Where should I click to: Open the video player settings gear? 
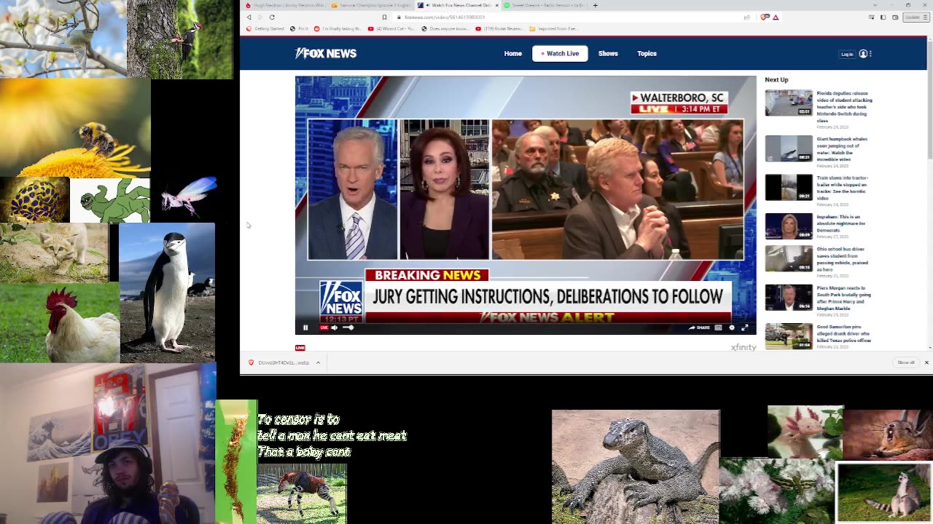click(732, 327)
